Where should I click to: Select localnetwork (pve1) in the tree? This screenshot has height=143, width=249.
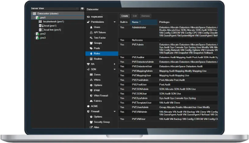click(53, 22)
